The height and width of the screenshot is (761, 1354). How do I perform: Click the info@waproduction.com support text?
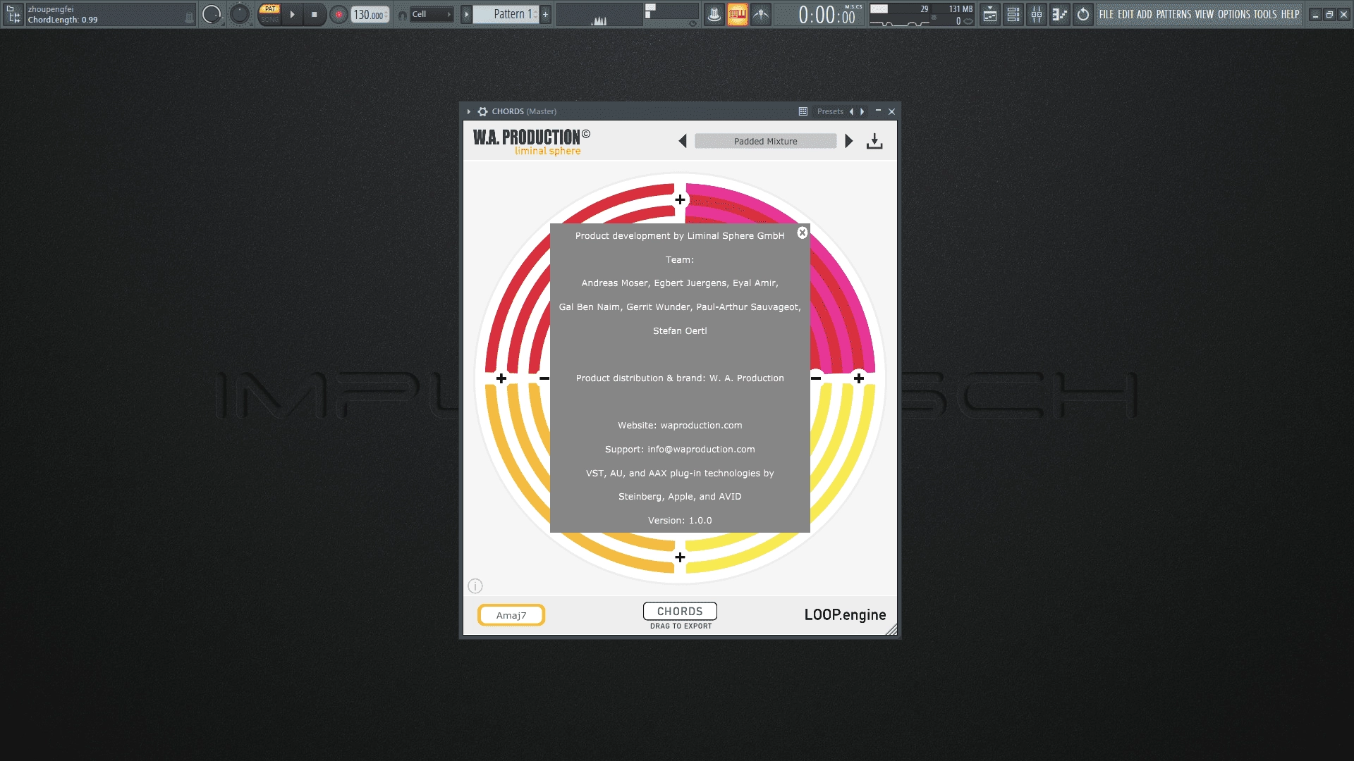coord(701,450)
